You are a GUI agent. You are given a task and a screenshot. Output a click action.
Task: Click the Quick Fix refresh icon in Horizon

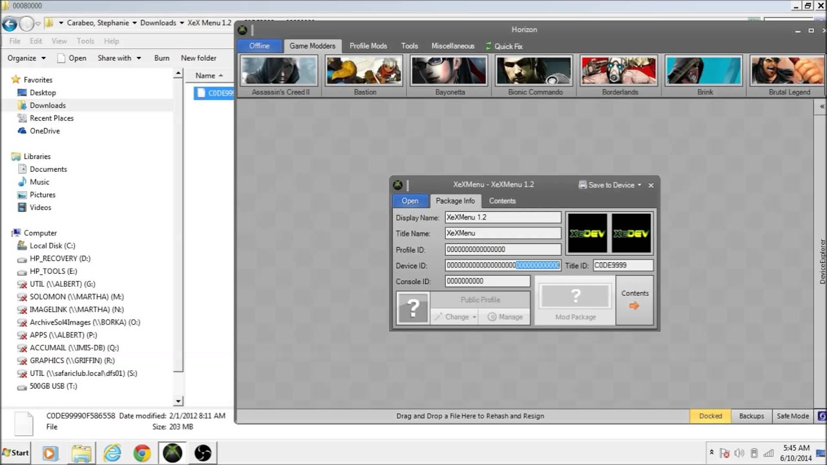[x=488, y=46]
